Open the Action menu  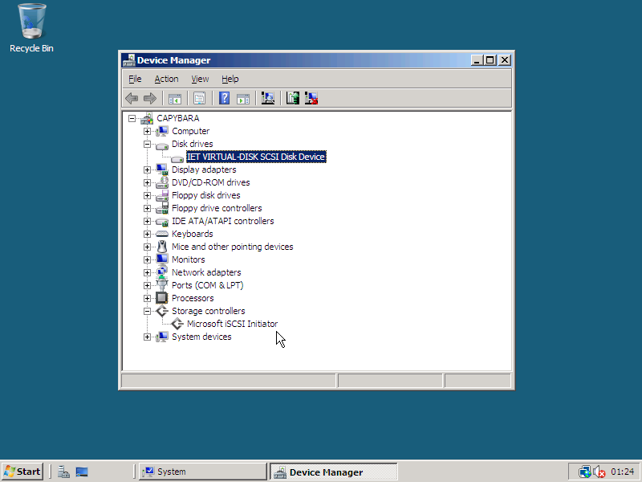click(166, 79)
